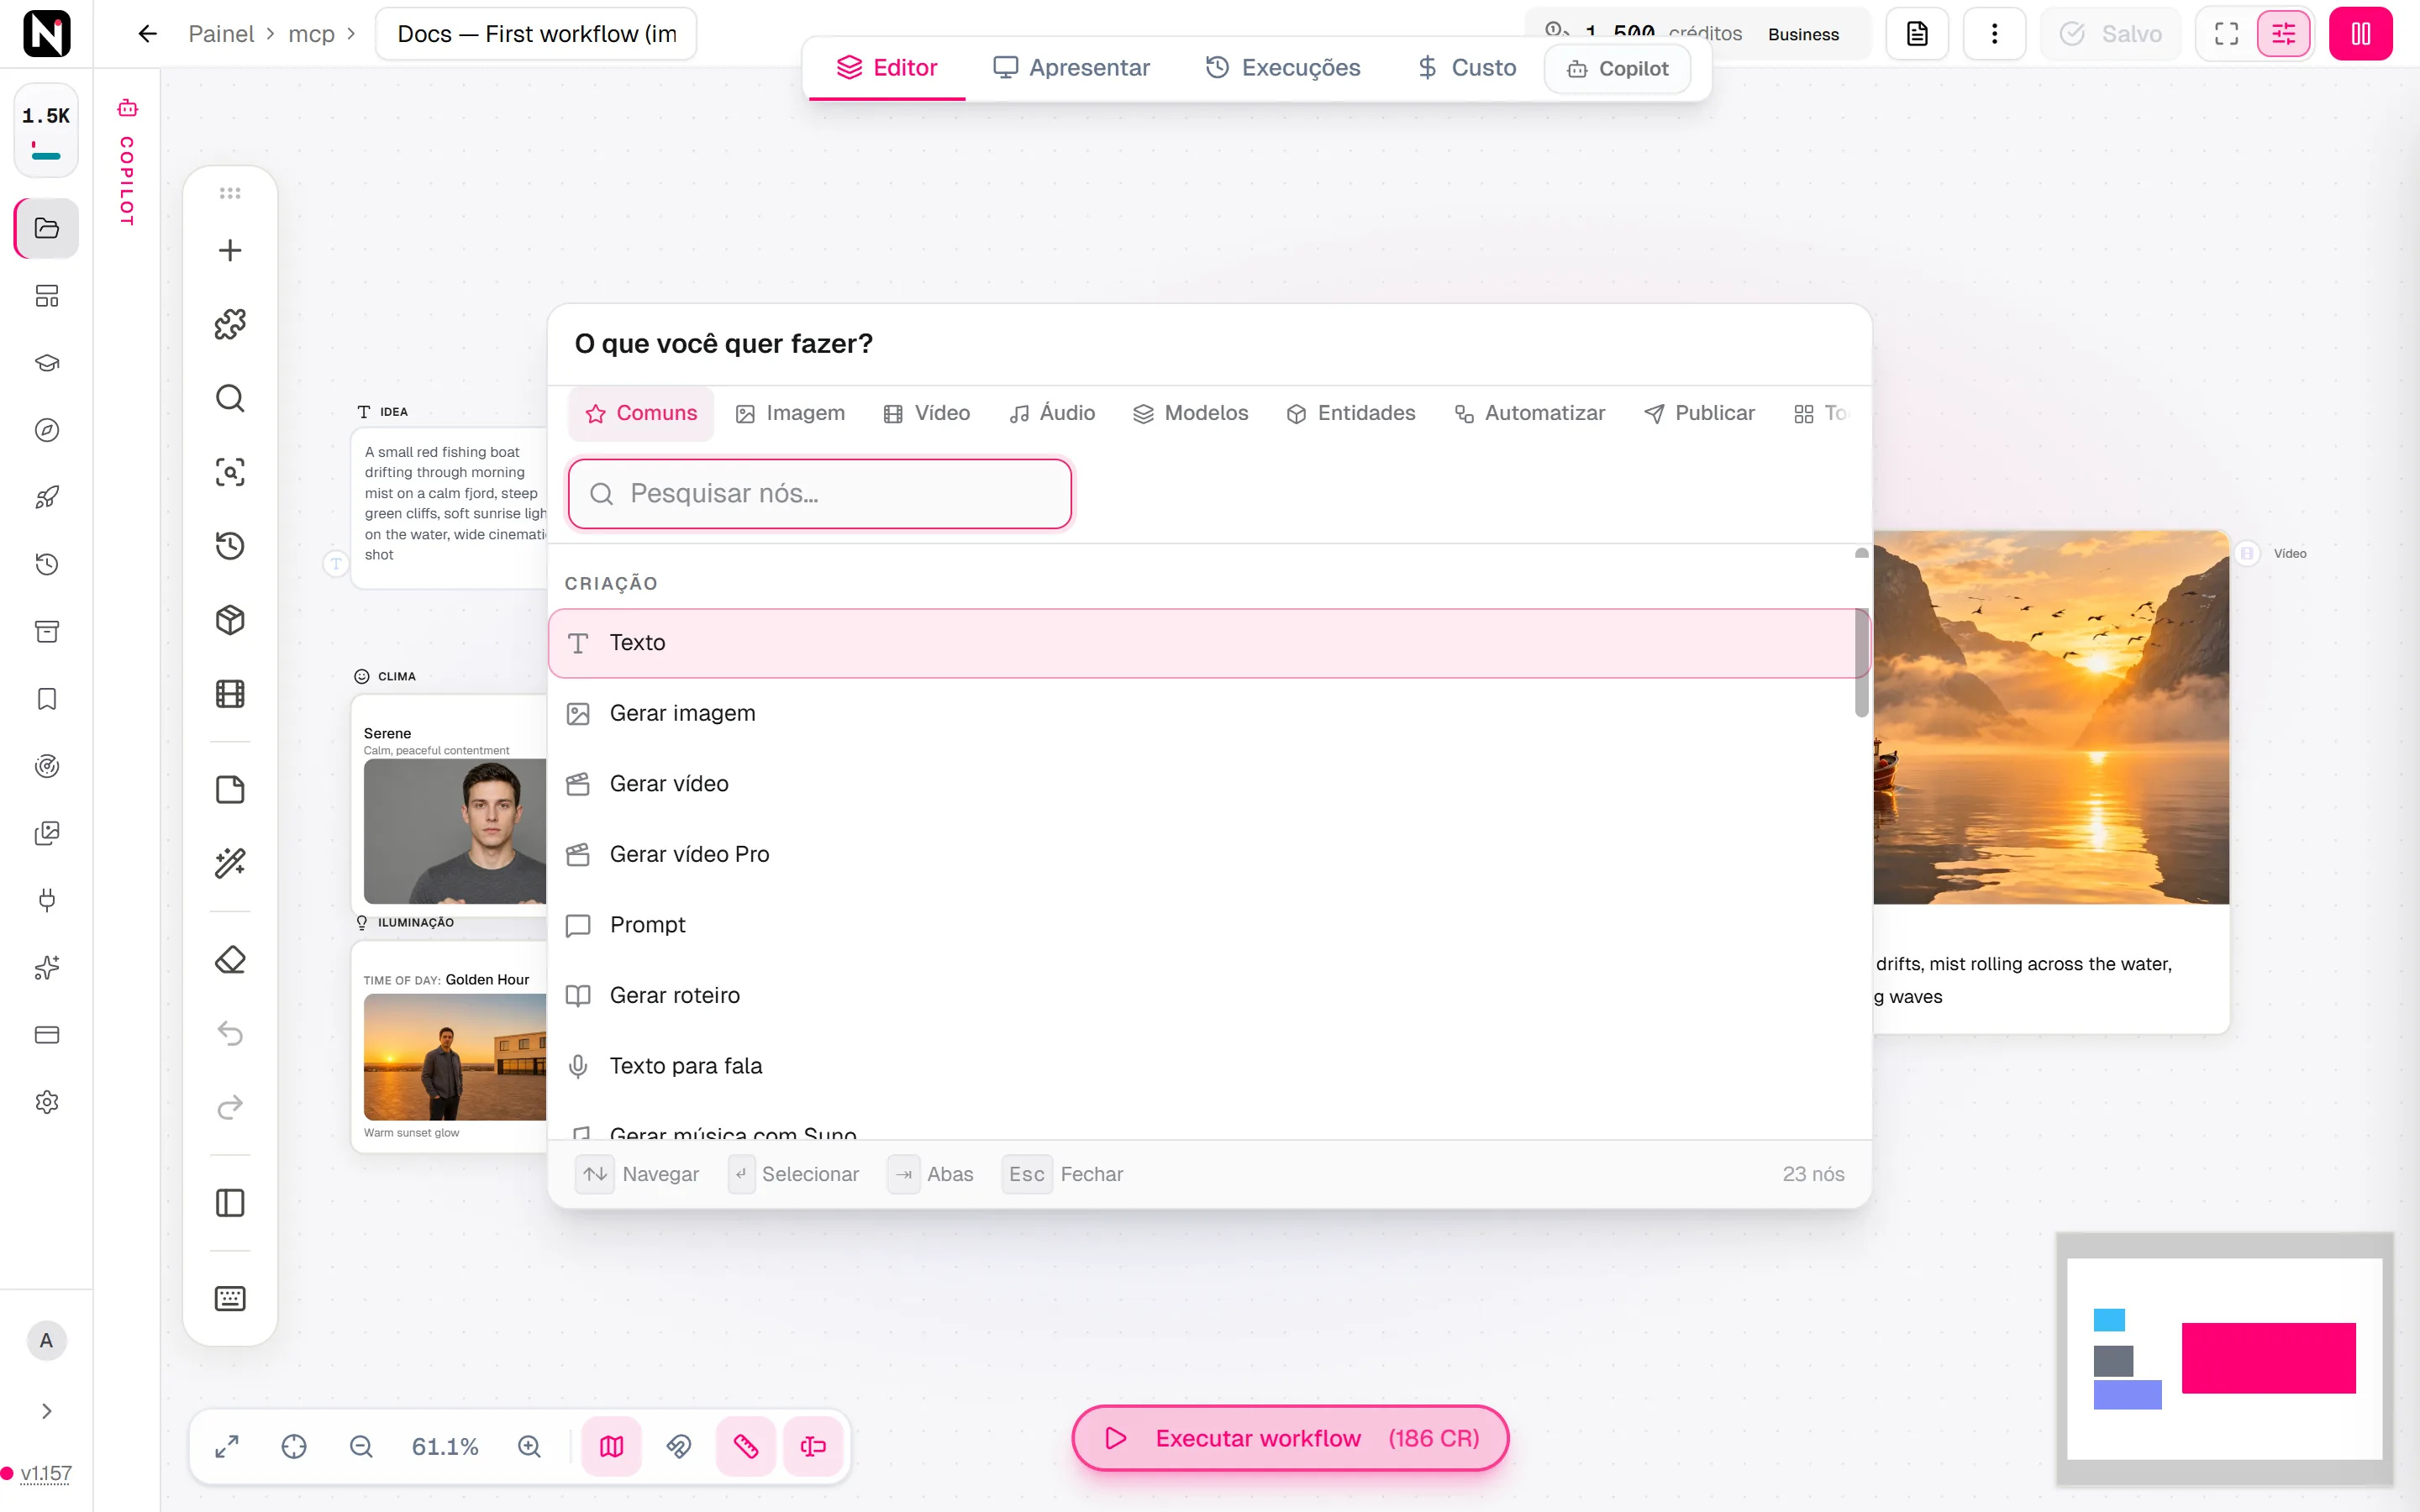Toggle the sidebar panel layout icon

click(230, 1203)
